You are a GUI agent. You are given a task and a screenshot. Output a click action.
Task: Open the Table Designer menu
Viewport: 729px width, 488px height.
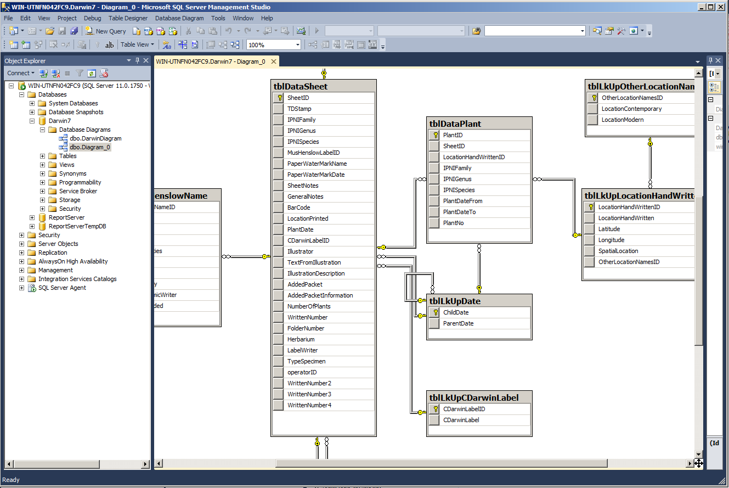click(128, 18)
